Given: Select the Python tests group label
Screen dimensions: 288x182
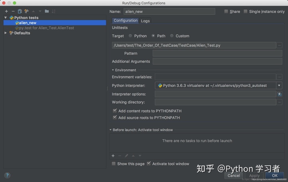Looking at the screenshot, I should [26, 18].
